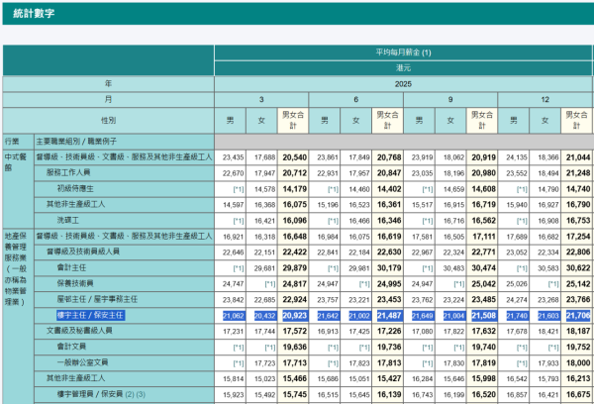The image size is (594, 404).
Task: Click the 22,422 total cell
Action: [293, 252]
